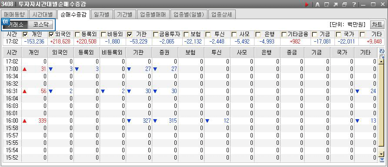Click summary value -22,011 under 국가

(x=346, y=42)
